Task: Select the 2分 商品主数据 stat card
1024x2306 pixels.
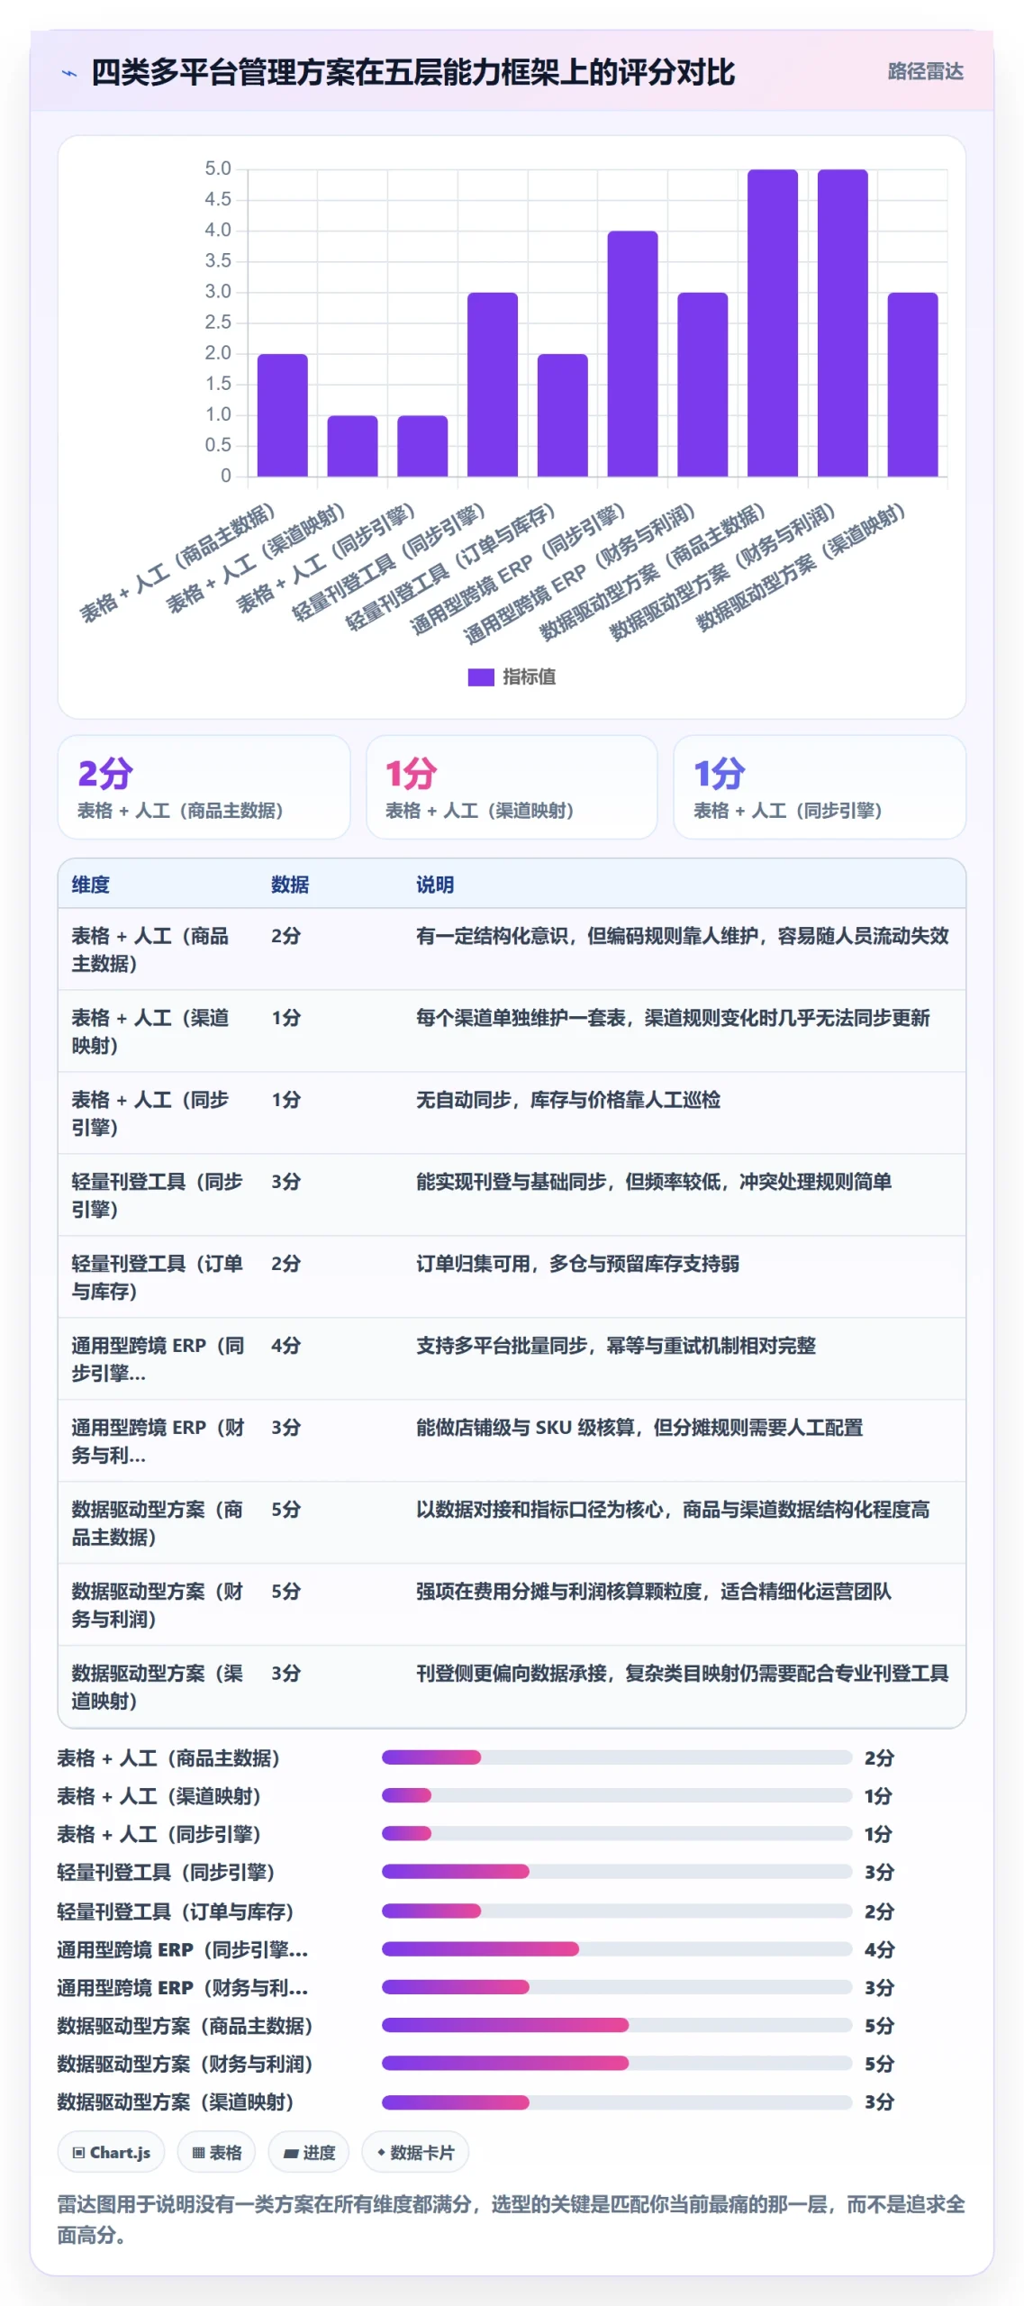Action: pyautogui.click(x=204, y=786)
